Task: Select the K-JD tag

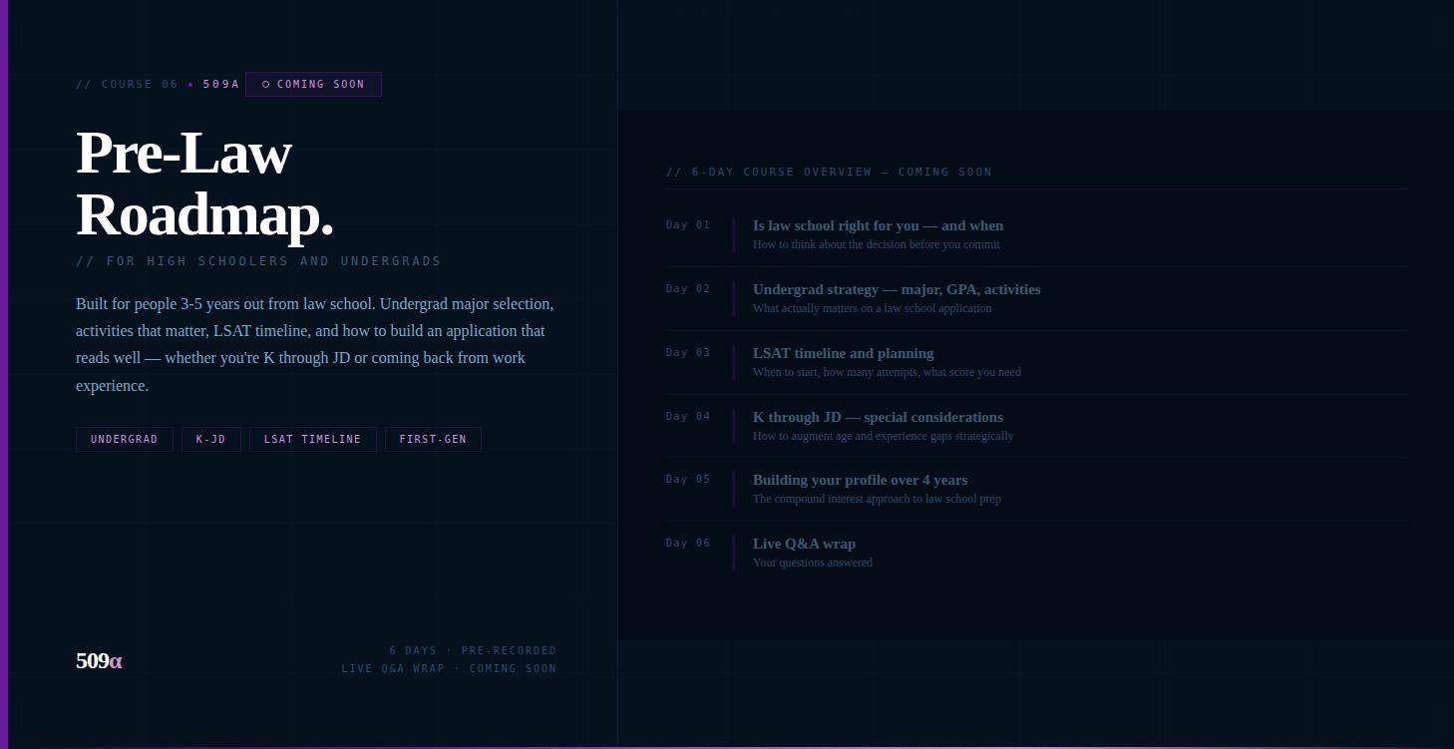Action: tap(211, 439)
